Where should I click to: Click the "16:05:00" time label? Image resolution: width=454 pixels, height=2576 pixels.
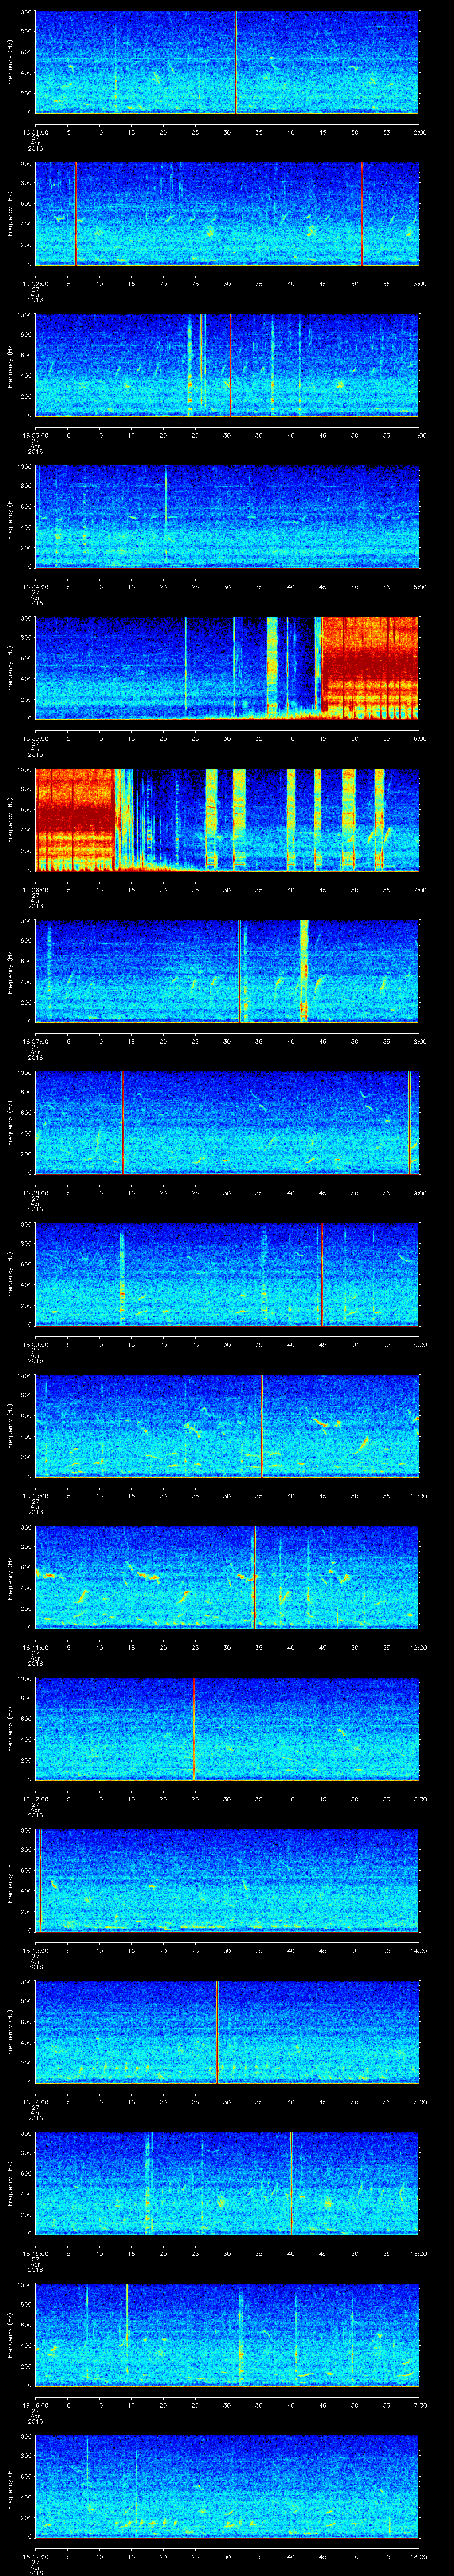(35, 738)
